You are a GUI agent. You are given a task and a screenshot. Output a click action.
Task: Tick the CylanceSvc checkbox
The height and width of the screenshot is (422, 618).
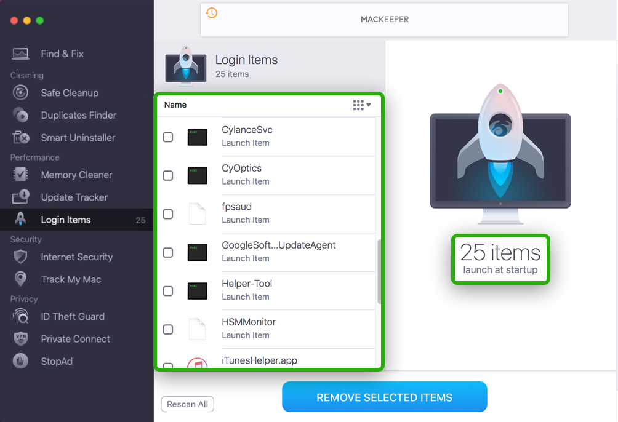168,137
